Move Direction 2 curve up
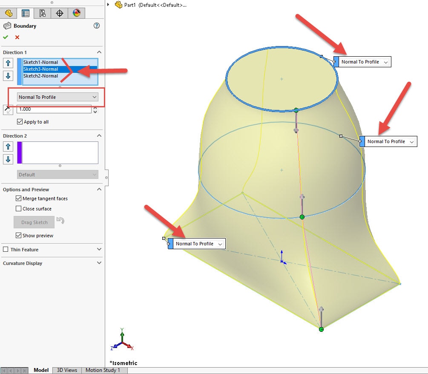The height and width of the screenshot is (374, 428). coord(8,147)
